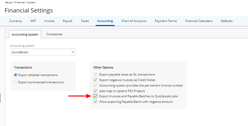Click the QuickBooks accounting system field

pos(40,52)
